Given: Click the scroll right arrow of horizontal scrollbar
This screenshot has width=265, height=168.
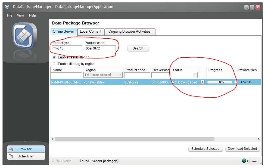Looking at the screenshot, I should [258, 139].
